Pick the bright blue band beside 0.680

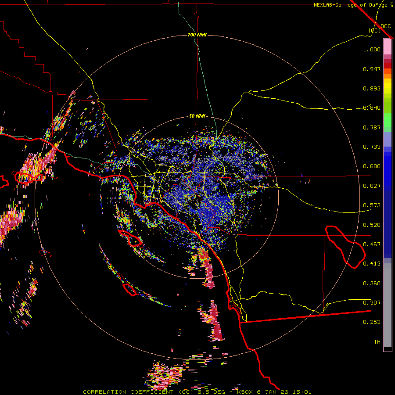[x=388, y=169]
